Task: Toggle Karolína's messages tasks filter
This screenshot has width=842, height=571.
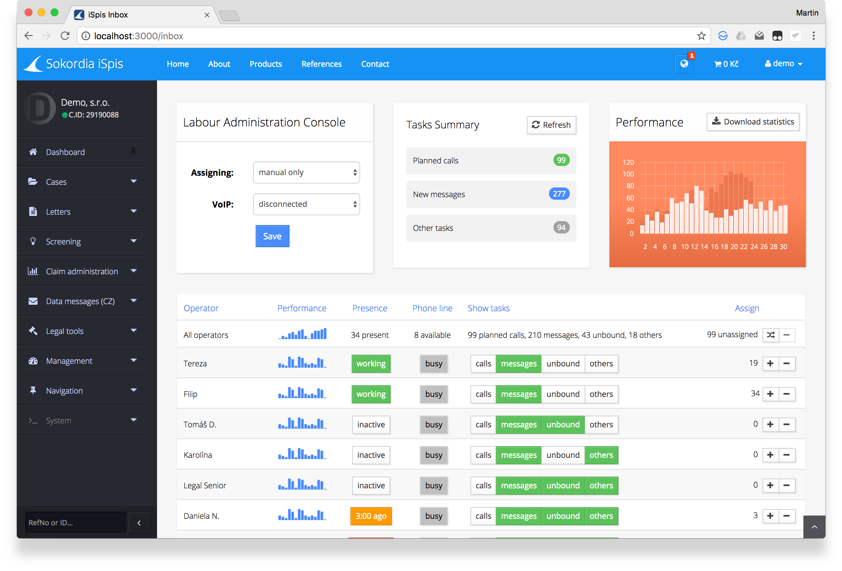Action: (519, 455)
